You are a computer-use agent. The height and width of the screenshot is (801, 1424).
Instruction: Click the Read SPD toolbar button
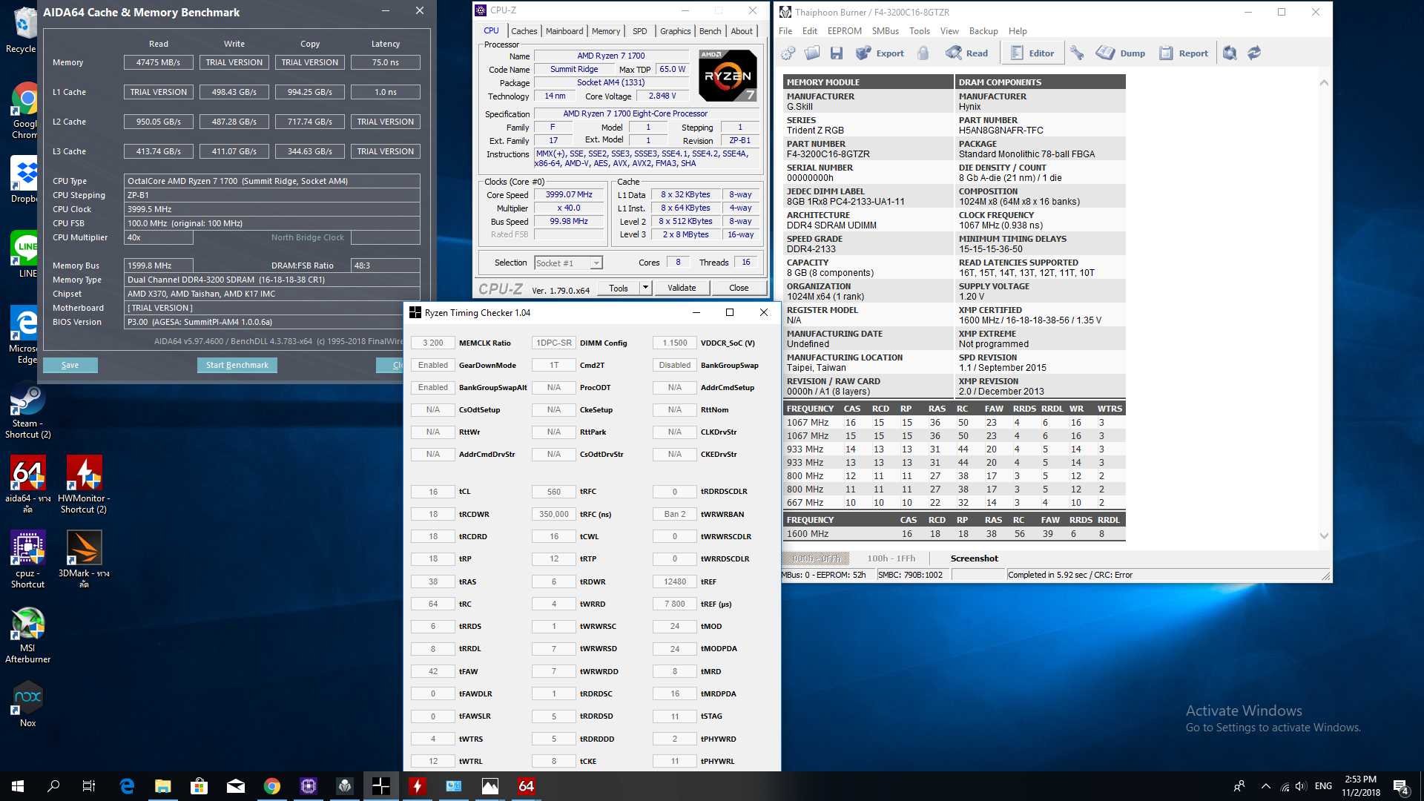tap(967, 53)
